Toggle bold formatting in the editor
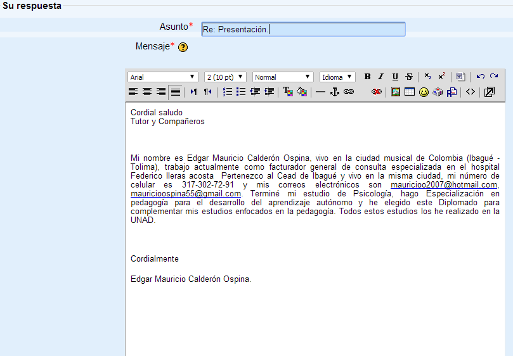 (367, 77)
